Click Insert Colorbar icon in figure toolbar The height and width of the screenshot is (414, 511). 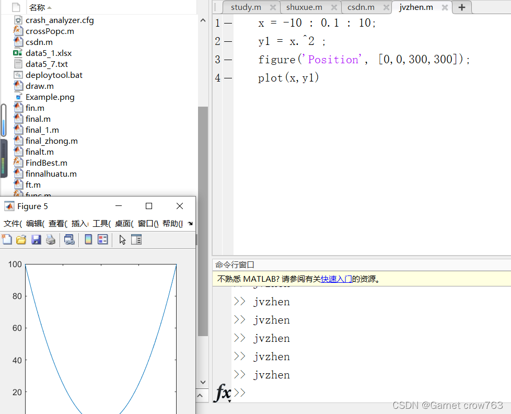coord(88,239)
